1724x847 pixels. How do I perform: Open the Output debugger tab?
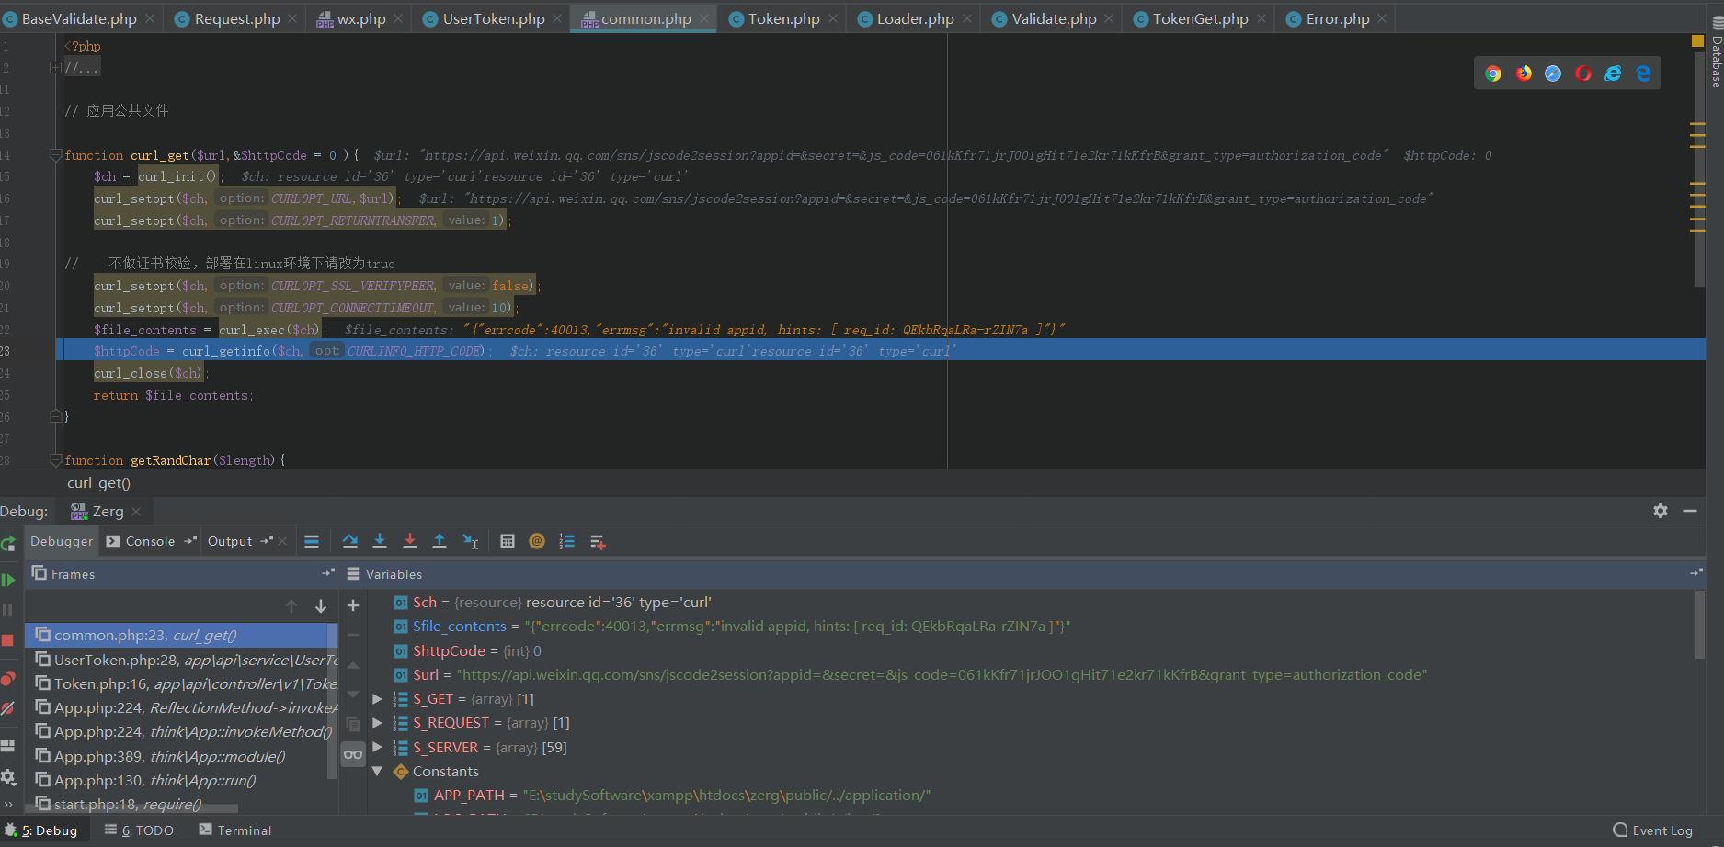(x=230, y=541)
